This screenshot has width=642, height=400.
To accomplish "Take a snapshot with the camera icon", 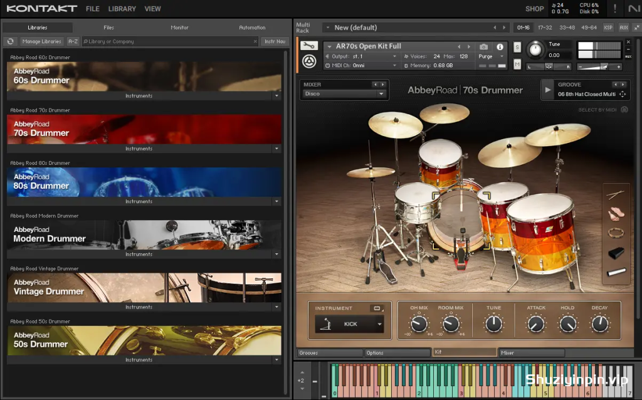I will coord(483,46).
